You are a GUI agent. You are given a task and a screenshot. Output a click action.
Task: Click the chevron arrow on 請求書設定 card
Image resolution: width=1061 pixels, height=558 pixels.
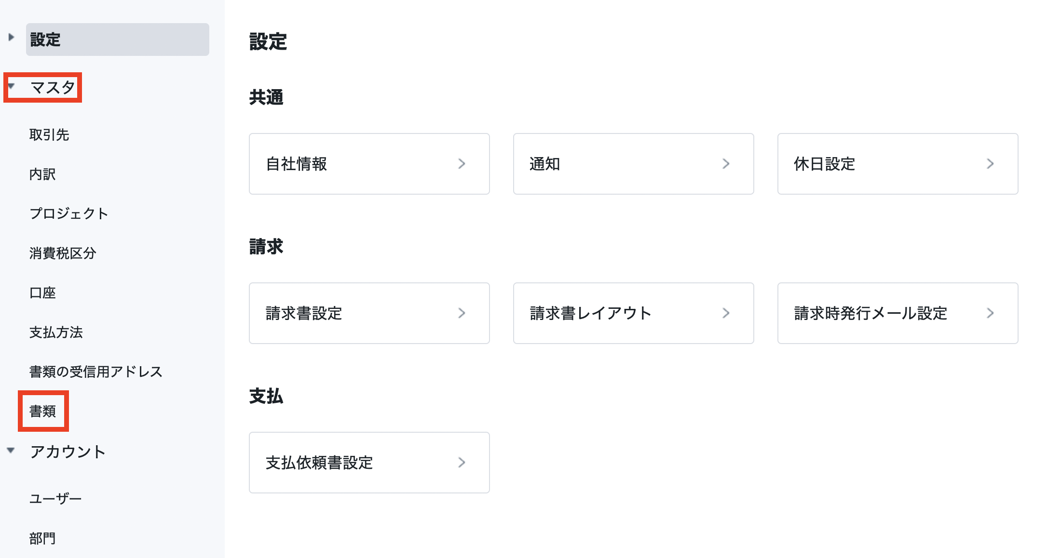point(462,313)
